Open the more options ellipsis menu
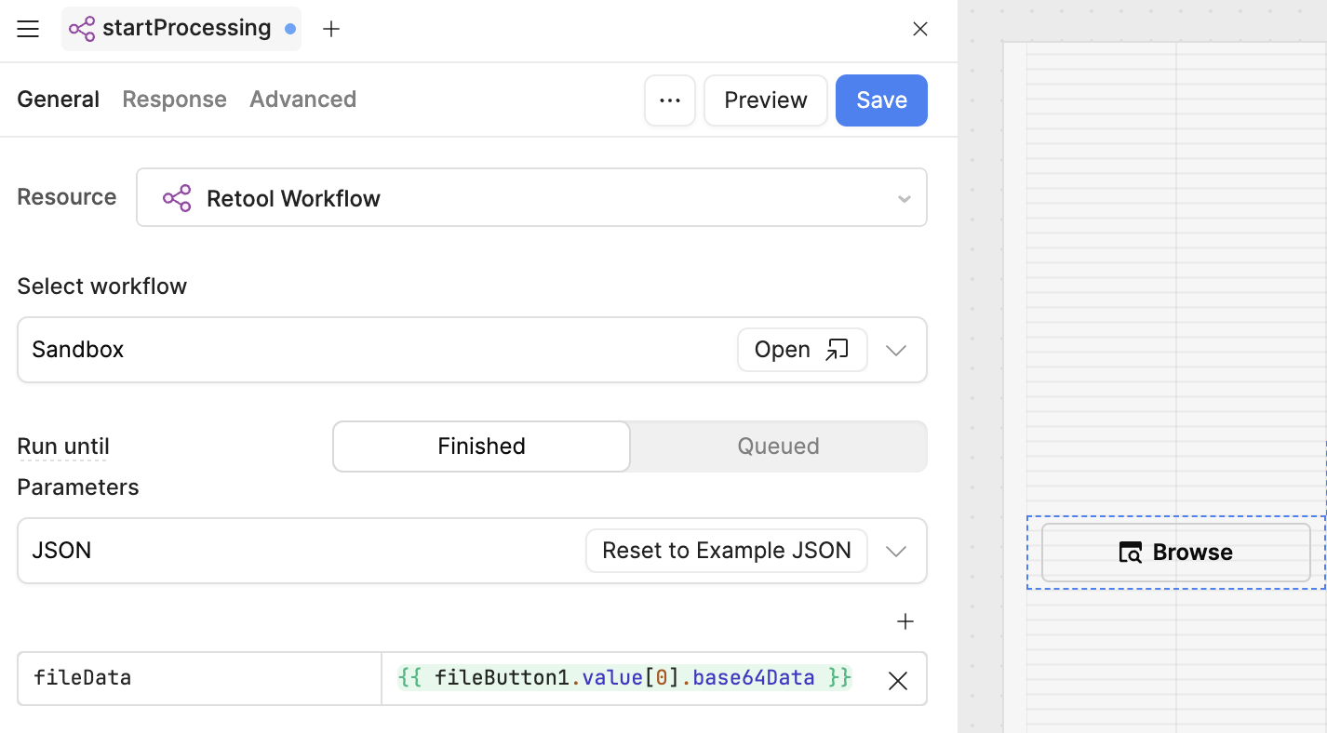The image size is (1327, 733). tap(670, 100)
